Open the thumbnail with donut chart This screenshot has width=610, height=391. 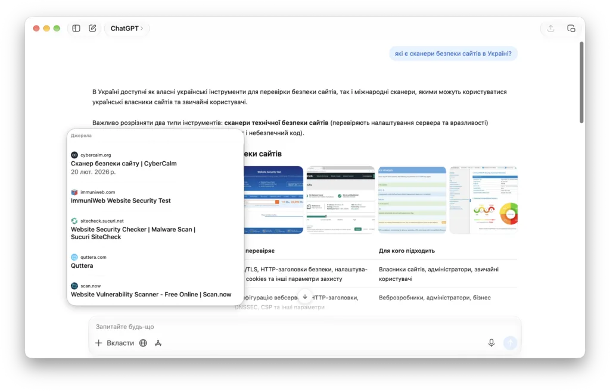(x=484, y=200)
